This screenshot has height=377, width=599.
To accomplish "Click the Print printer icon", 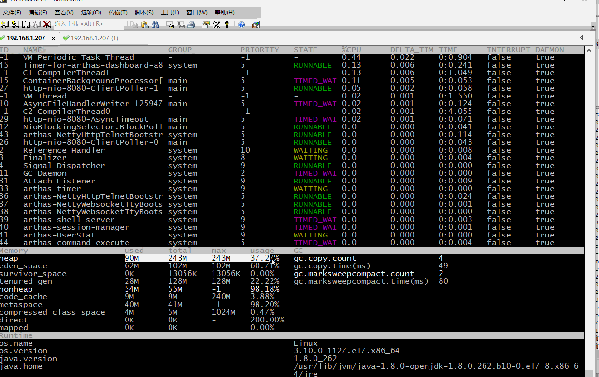I will tap(191, 24).
